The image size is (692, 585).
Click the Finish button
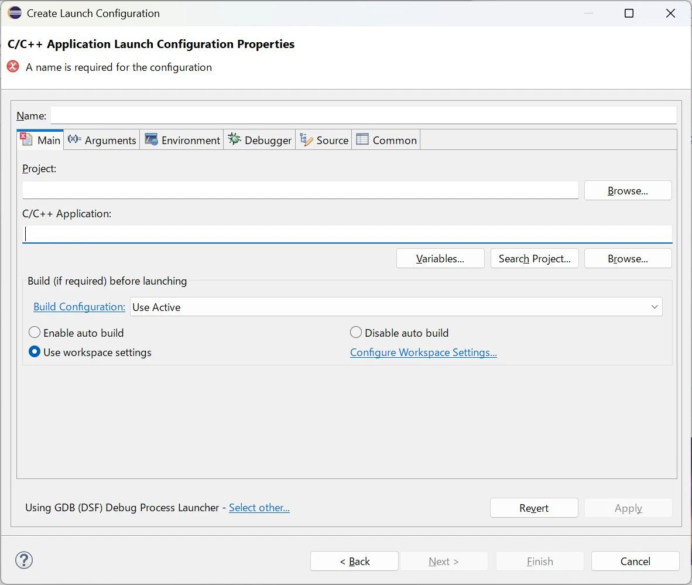click(x=540, y=561)
